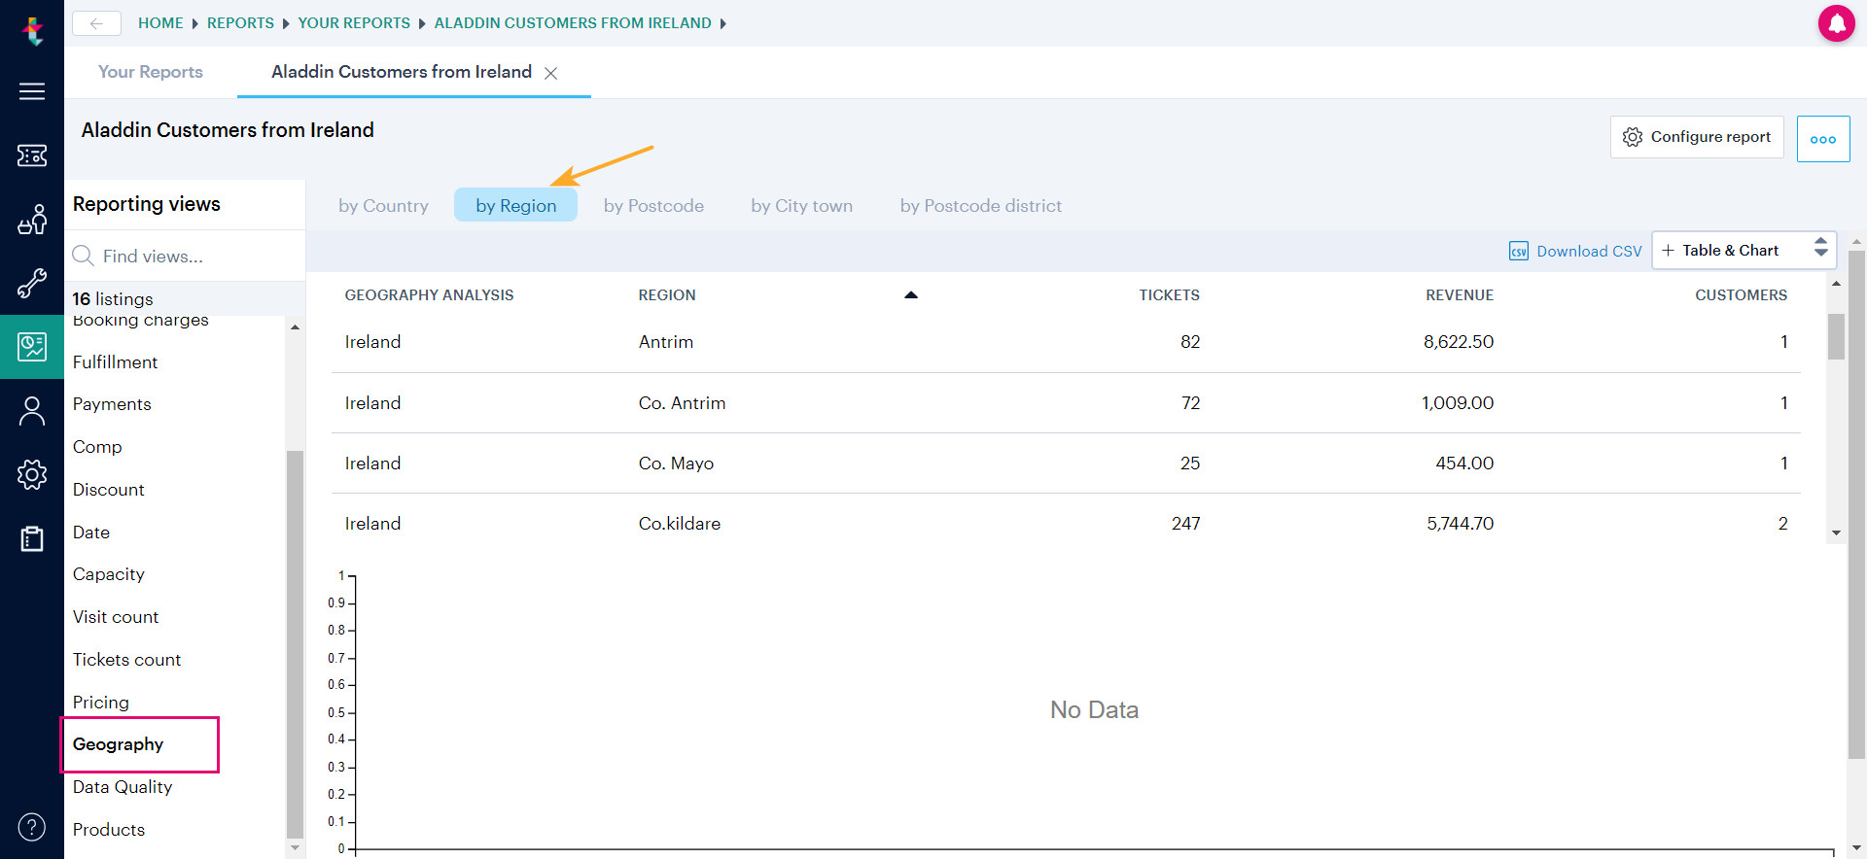Open the Geography reporting view

pyautogui.click(x=118, y=744)
